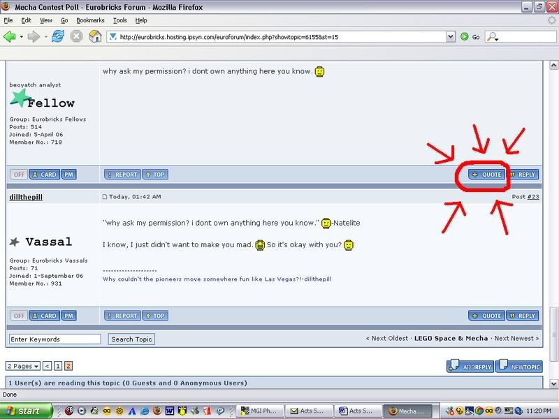Open dillthepill's profile Card
Screen dimensions: 559x419
[44, 316]
